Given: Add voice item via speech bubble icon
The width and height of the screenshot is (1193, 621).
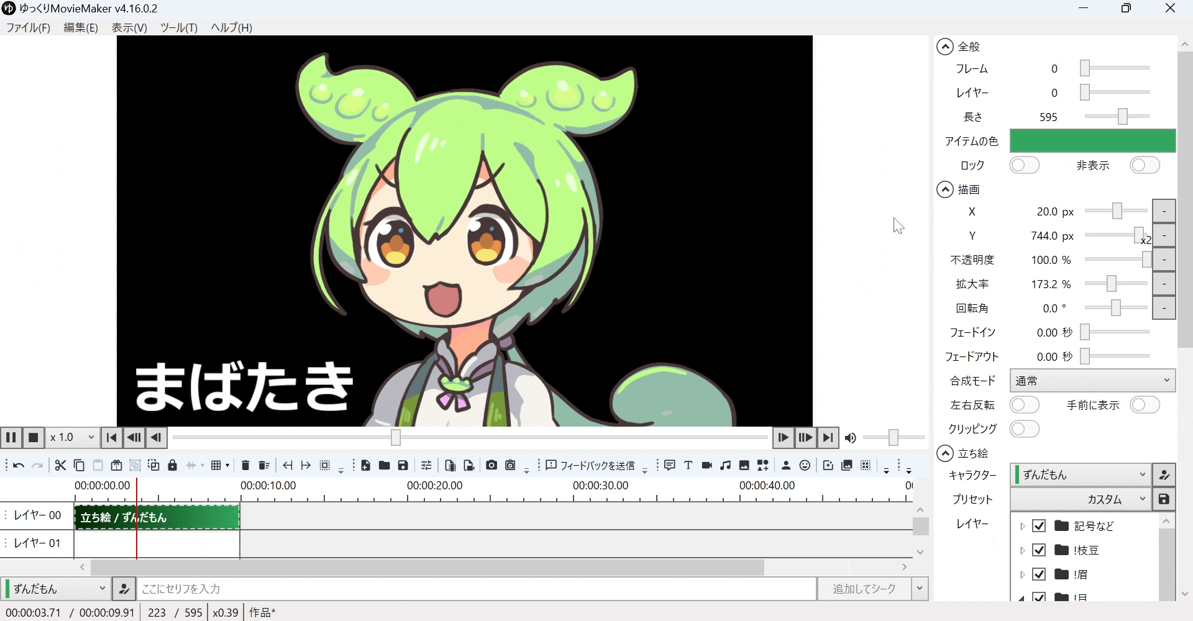Looking at the screenshot, I should [669, 465].
